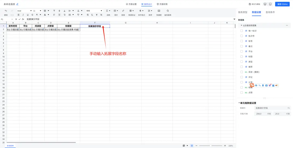Check the 批次号 field checkbox
Screen dimensions: 293x148
(x=241, y=36)
